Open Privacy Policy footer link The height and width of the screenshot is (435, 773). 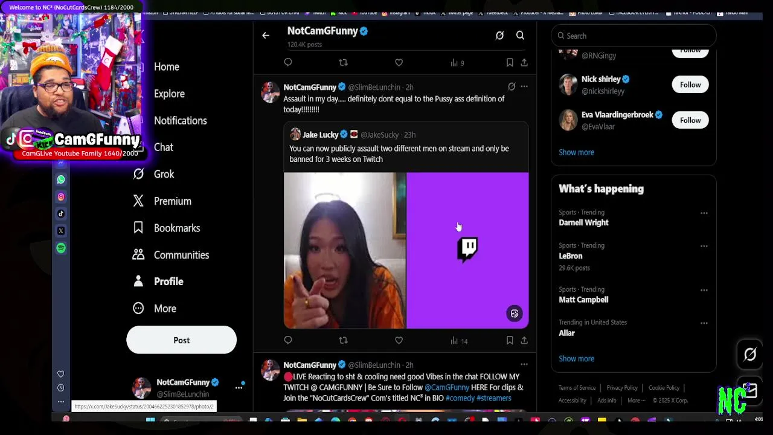coord(622,388)
